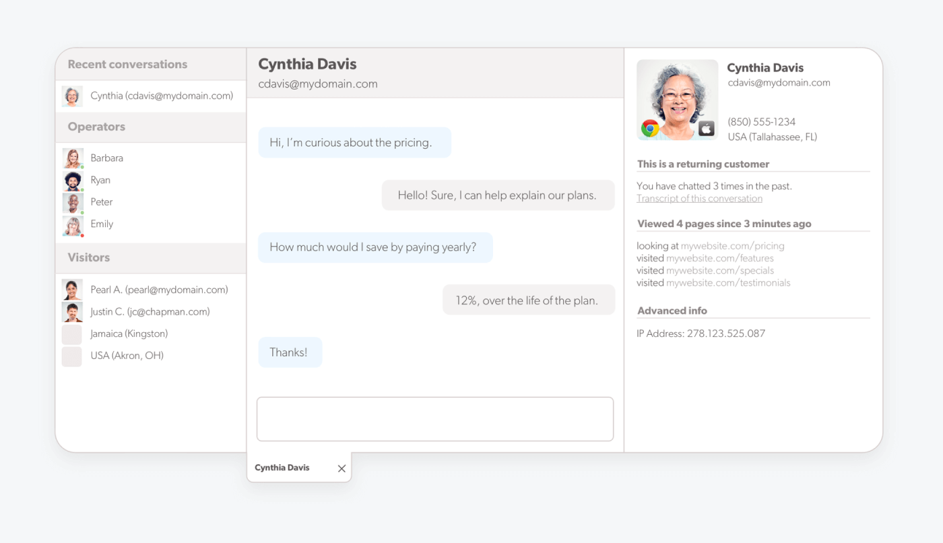Select the USA (Akron, OH) visitor
The image size is (943, 543).
127,356
